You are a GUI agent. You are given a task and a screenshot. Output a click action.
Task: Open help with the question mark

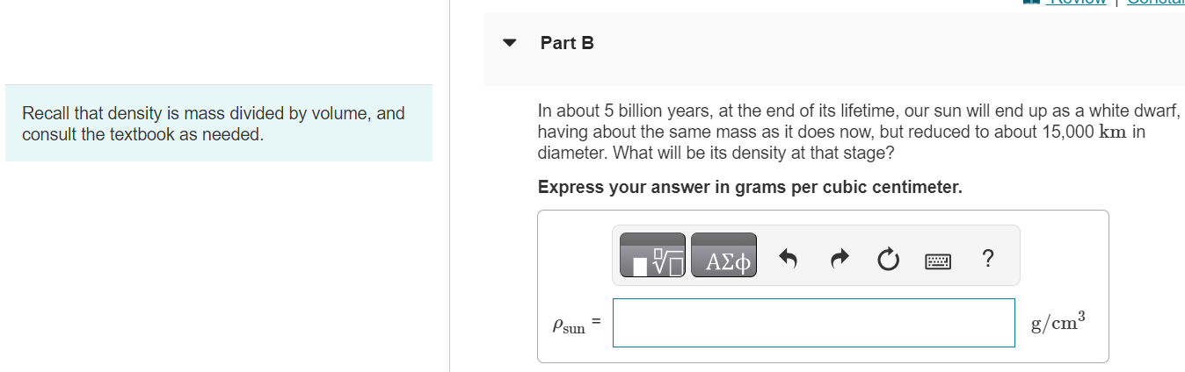(988, 259)
